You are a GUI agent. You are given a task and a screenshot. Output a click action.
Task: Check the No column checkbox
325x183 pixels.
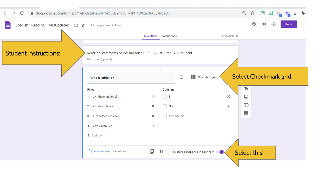tap(165, 106)
